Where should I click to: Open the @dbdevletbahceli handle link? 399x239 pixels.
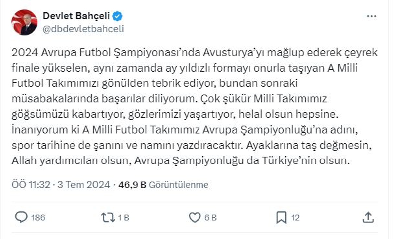83,29
